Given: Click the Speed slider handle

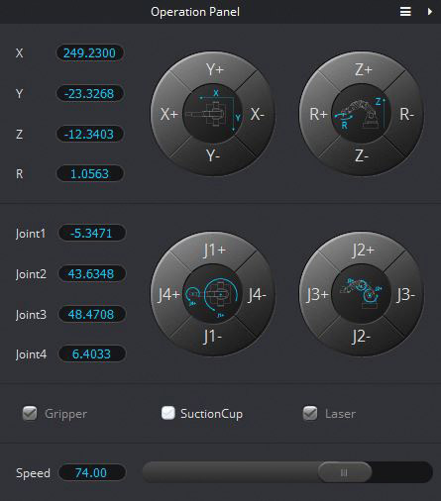Looking at the screenshot, I should coord(344,472).
